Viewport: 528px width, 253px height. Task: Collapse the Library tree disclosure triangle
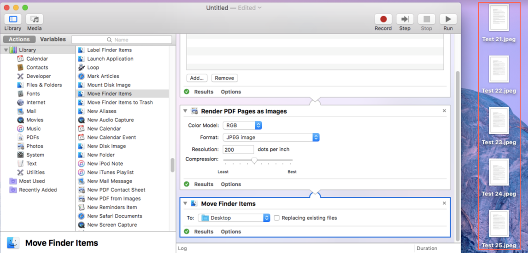tap(6, 50)
